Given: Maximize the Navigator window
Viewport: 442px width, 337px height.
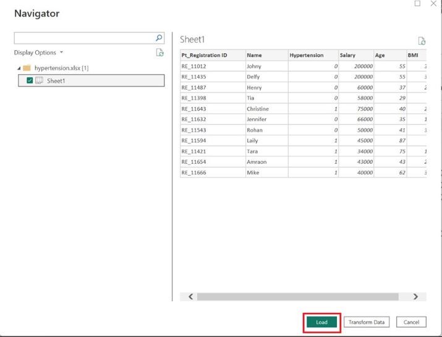Looking at the screenshot, I should (x=417, y=3).
